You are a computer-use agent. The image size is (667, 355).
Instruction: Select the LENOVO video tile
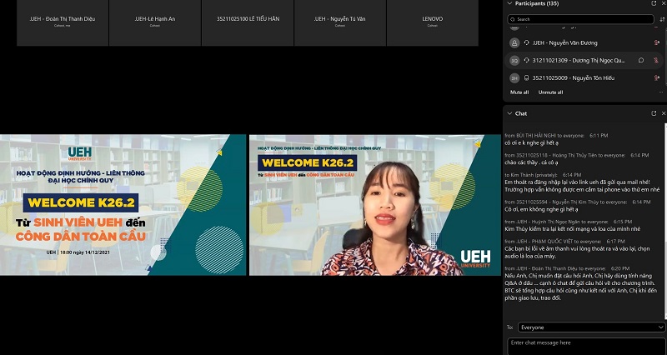[432, 23]
